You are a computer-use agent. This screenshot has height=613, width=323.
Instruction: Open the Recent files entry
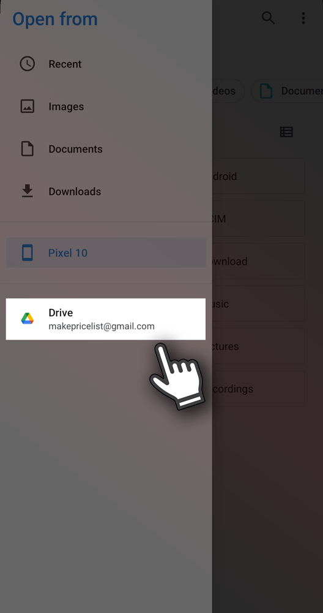106,64
